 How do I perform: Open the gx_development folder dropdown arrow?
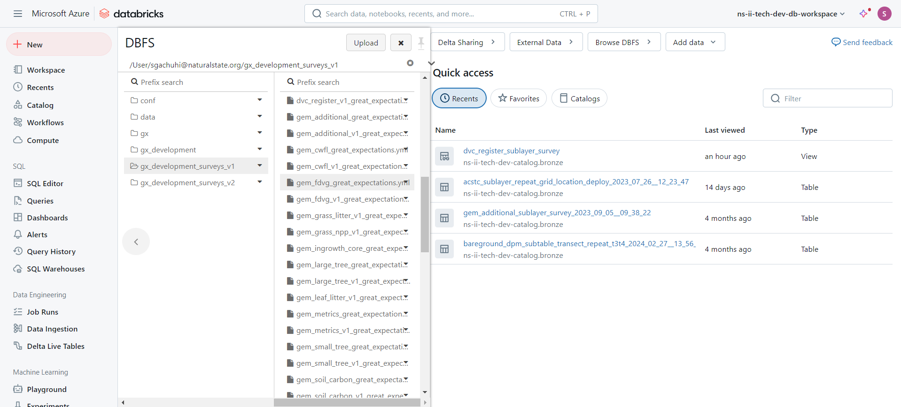260,149
